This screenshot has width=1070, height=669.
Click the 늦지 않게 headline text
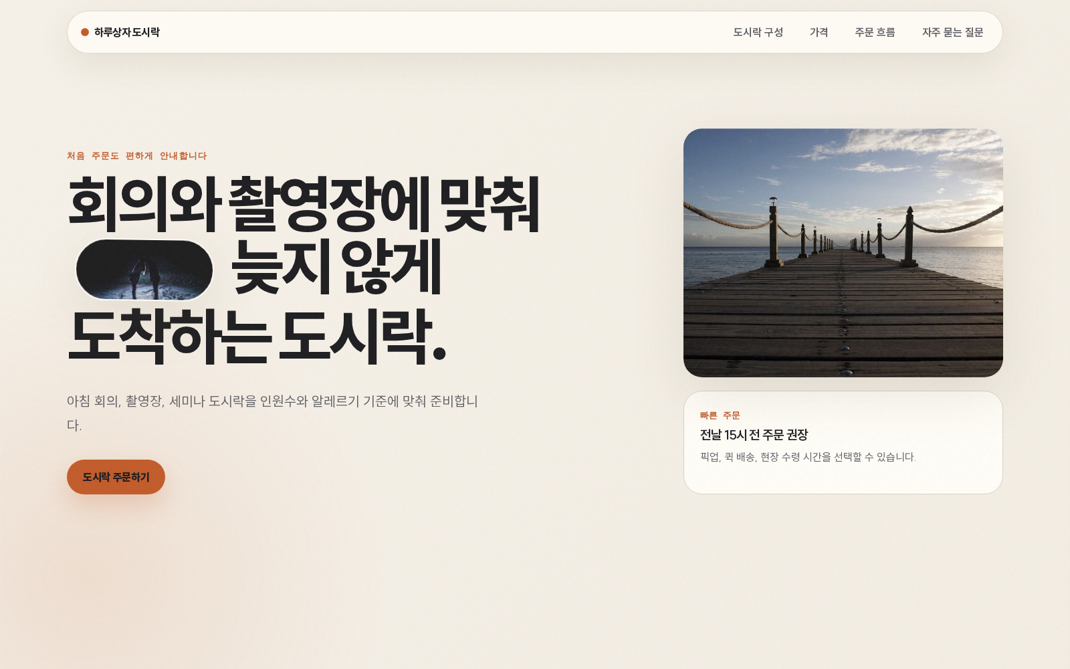(336, 268)
